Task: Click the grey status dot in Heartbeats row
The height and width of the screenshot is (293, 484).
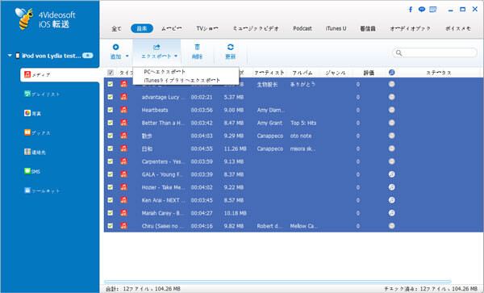Action: click(391, 110)
